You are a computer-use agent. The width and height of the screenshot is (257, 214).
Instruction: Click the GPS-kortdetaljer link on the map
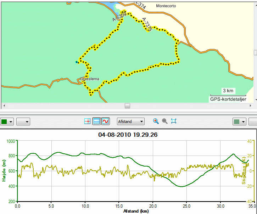(228, 99)
